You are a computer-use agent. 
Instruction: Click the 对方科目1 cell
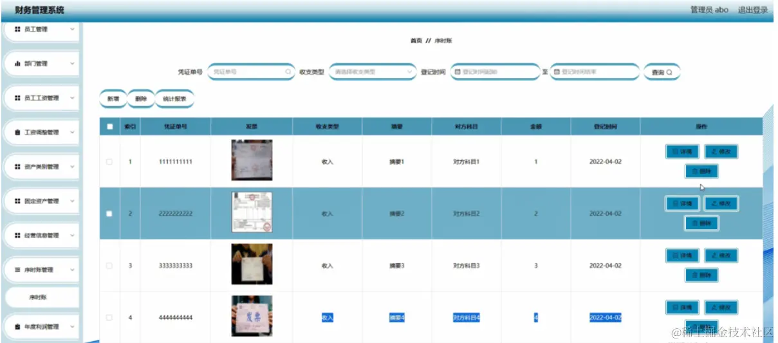[467, 162]
